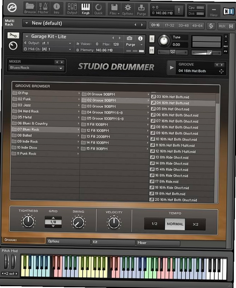Open instrument edit mode wrench
This screenshot has width=236, height=288.
coord(13,35)
